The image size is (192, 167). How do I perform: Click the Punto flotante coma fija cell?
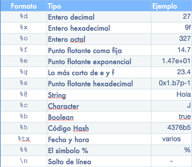tap(99, 50)
